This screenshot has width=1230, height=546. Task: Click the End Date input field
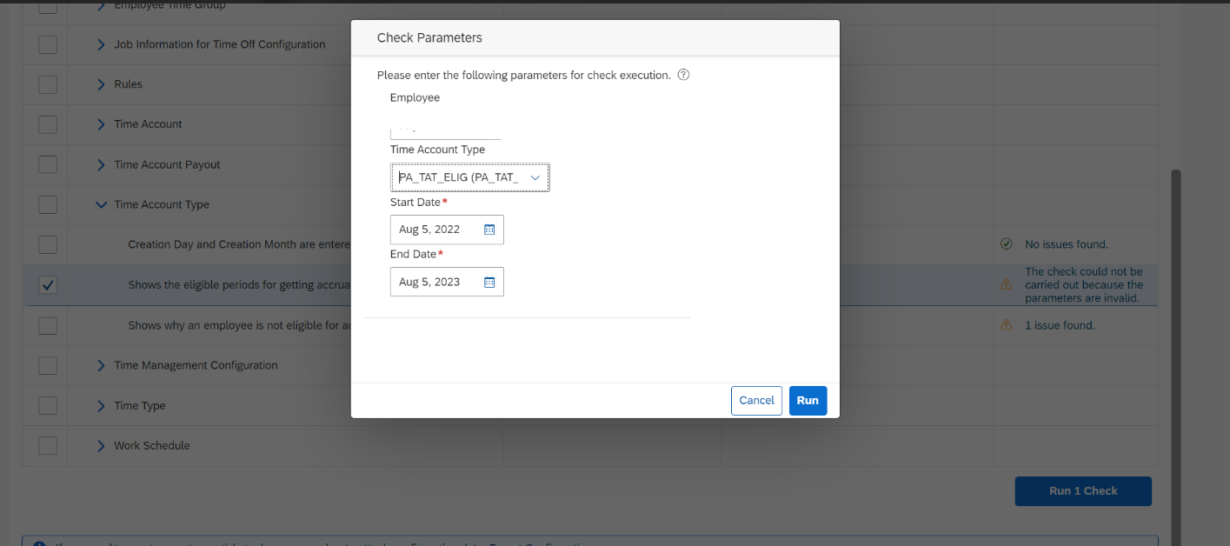(447, 282)
